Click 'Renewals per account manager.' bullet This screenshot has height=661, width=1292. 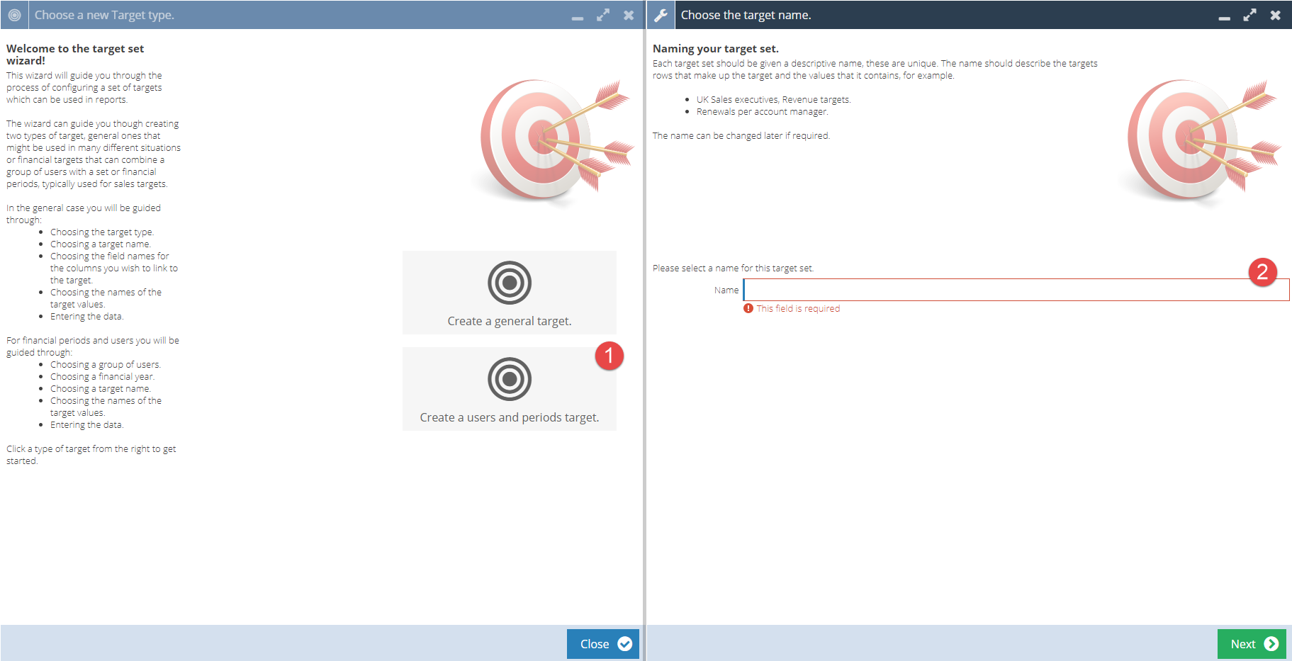click(762, 112)
